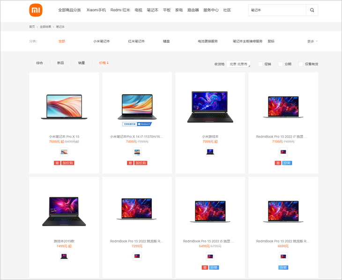Open the 北京 北京市 delivery location dropdown
The width and height of the screenshot is (342, 280).
(238, 64)
